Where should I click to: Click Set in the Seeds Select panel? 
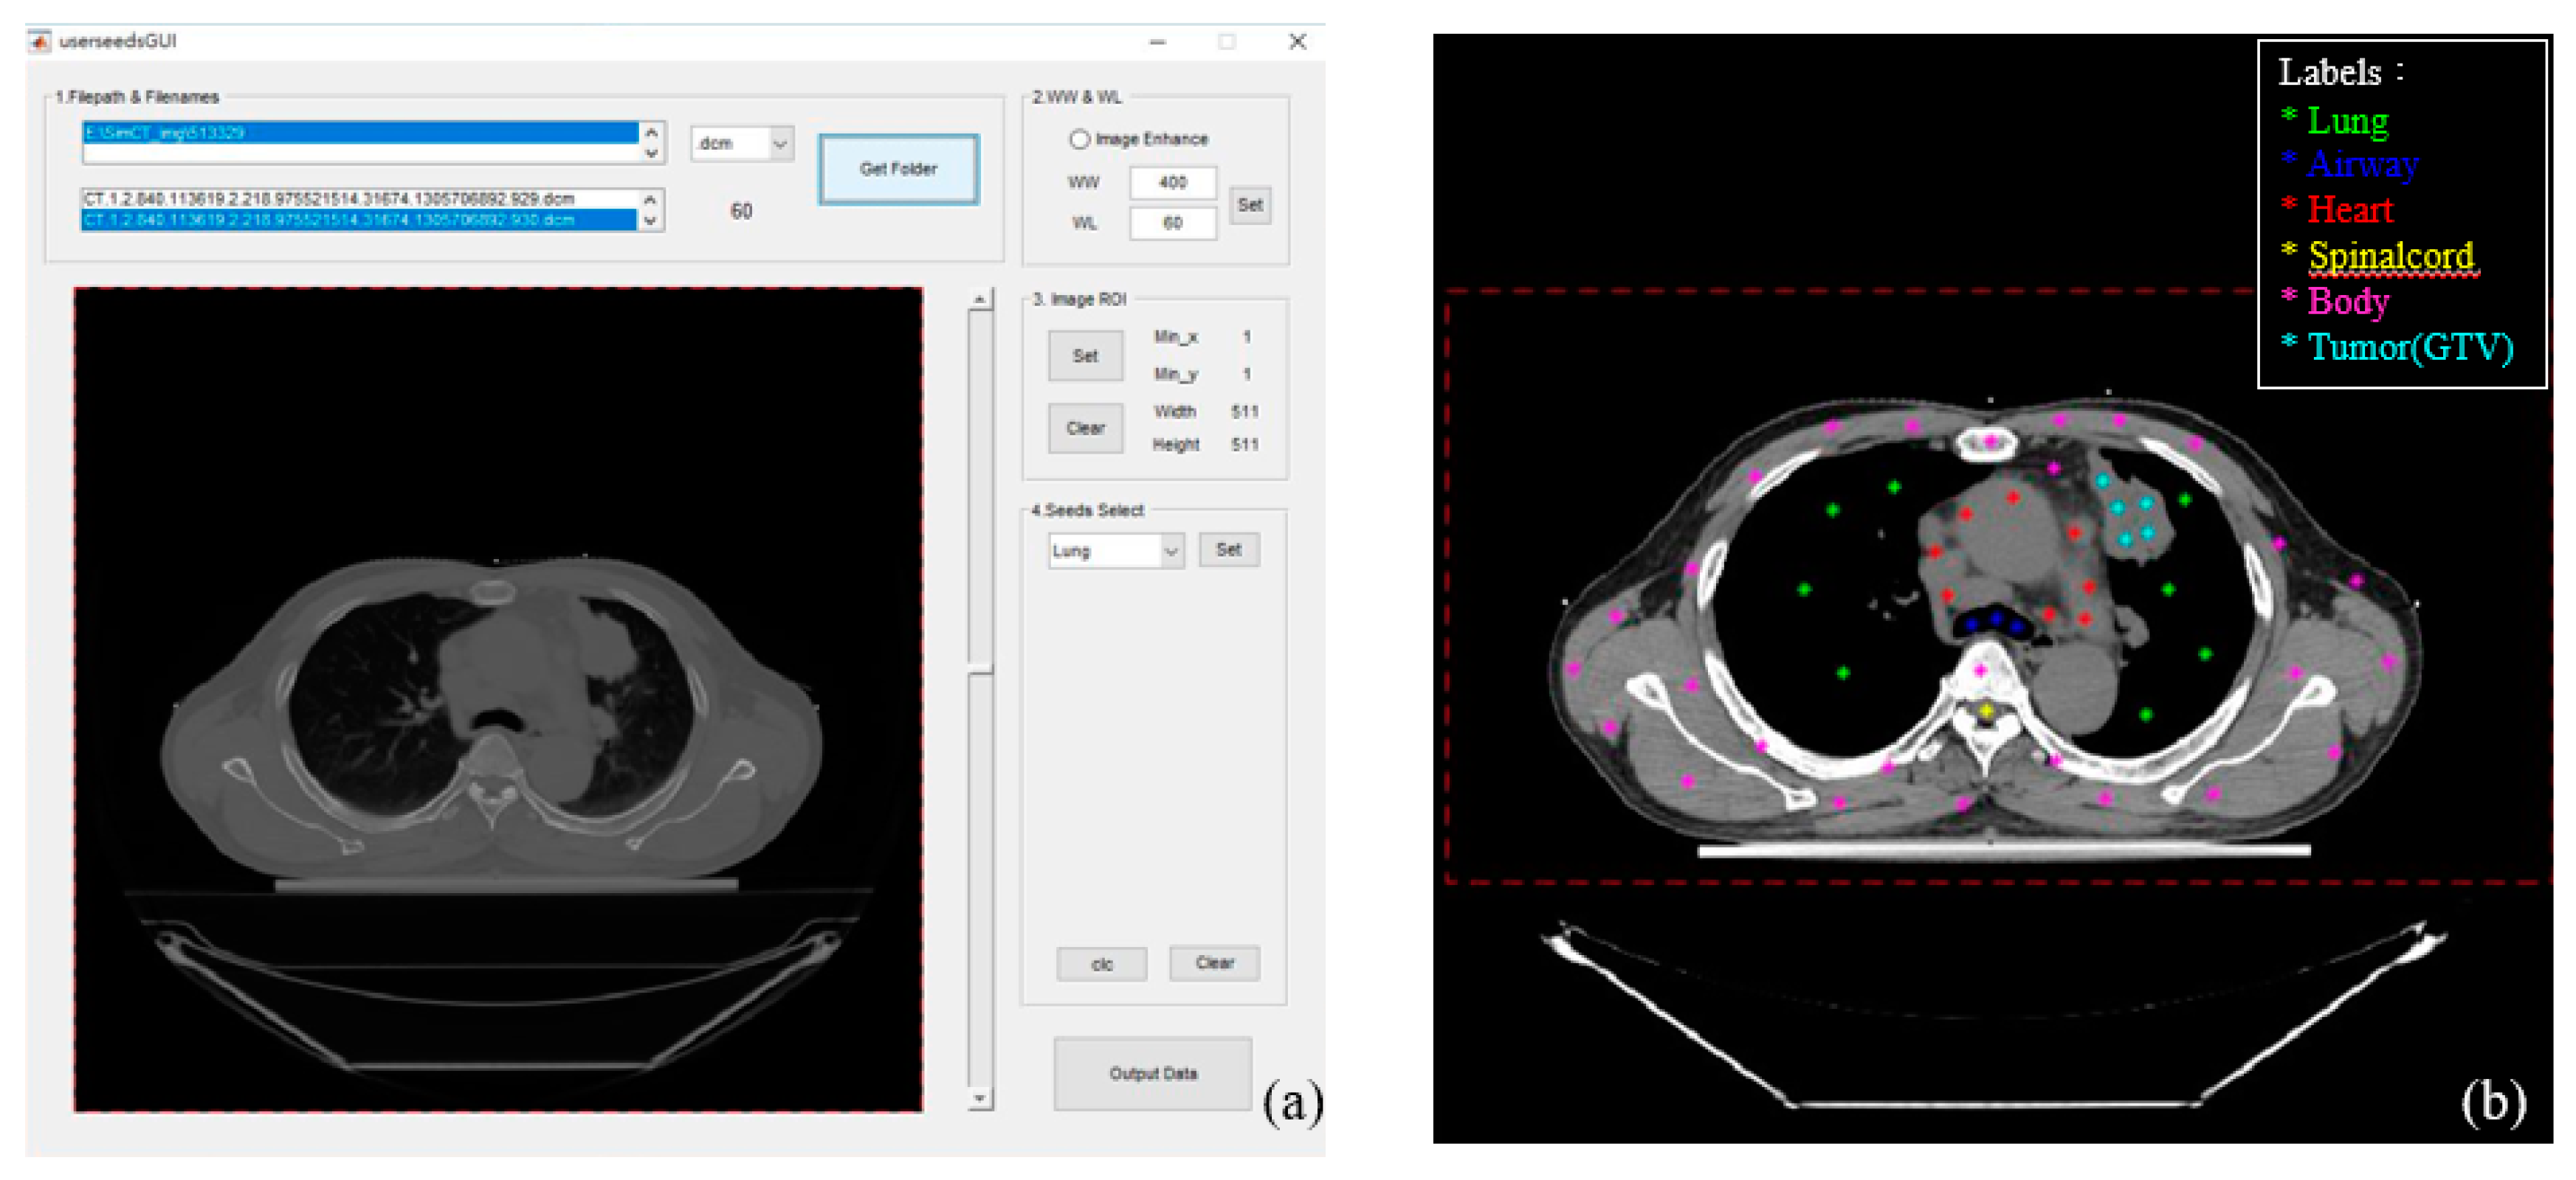[x=1228, y=549]
